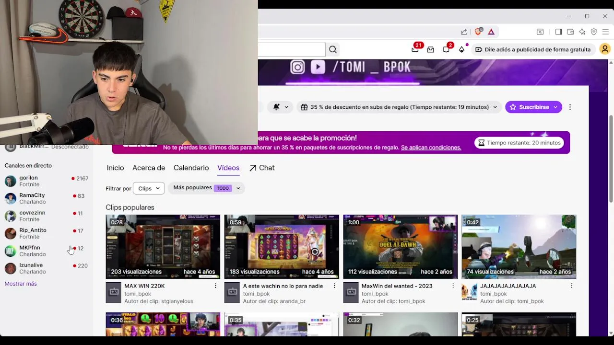
Task: Click Se aplican condiciones link
Action: [431, 148]
